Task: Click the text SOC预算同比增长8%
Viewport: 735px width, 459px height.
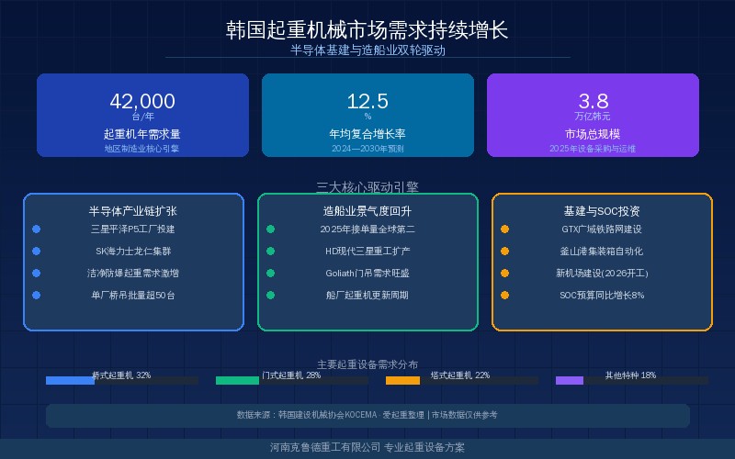Action: pyautogui.click(x=602, y=295)
